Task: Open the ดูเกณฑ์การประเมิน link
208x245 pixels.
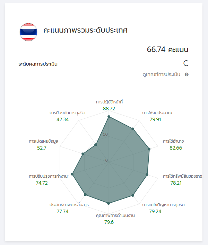Action: coord(162,75)
